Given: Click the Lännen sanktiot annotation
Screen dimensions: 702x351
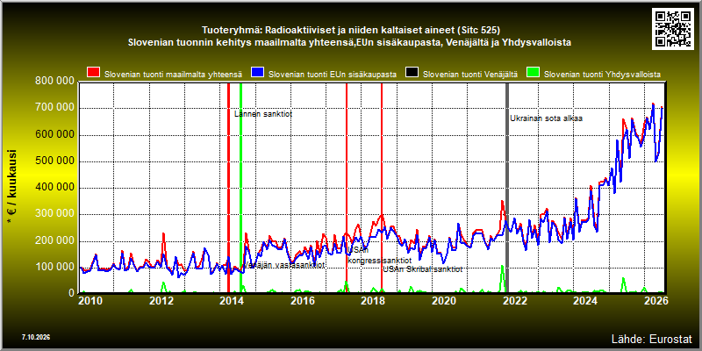Looking at the screenshot, I should tap(263, 114).
